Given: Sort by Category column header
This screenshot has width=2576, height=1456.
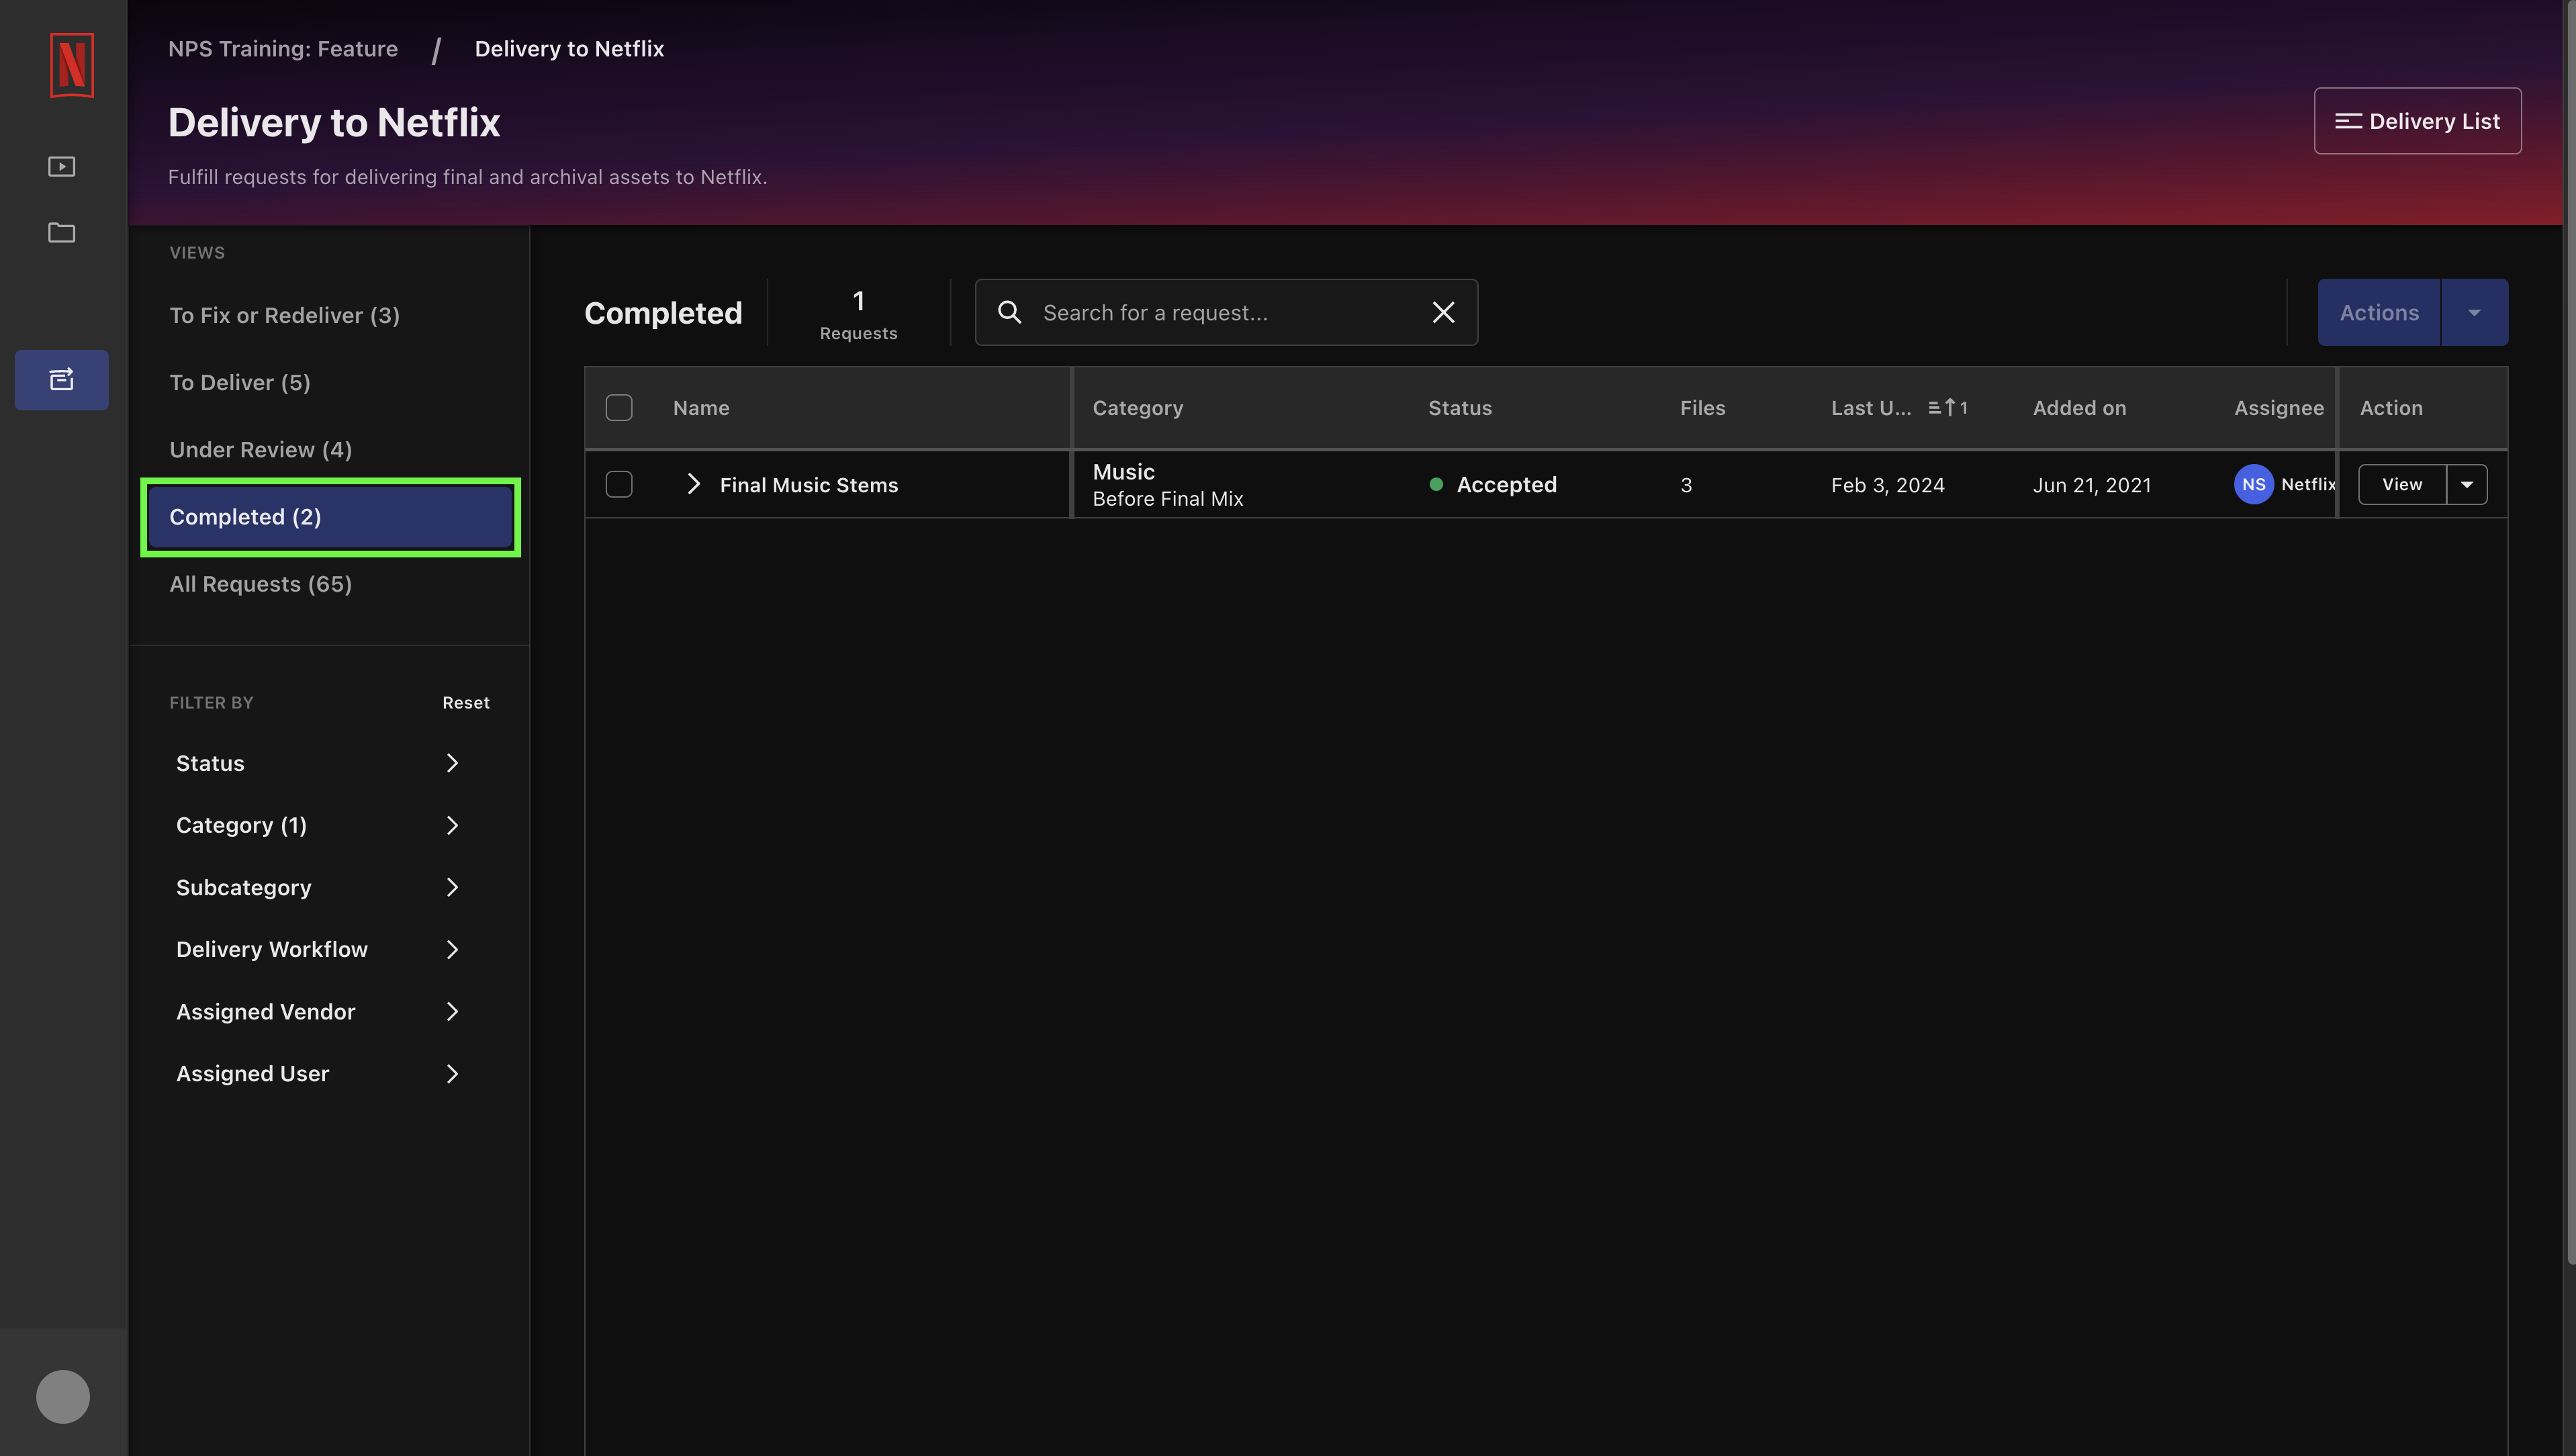Looking at the screenshot, I should 1137,408.
